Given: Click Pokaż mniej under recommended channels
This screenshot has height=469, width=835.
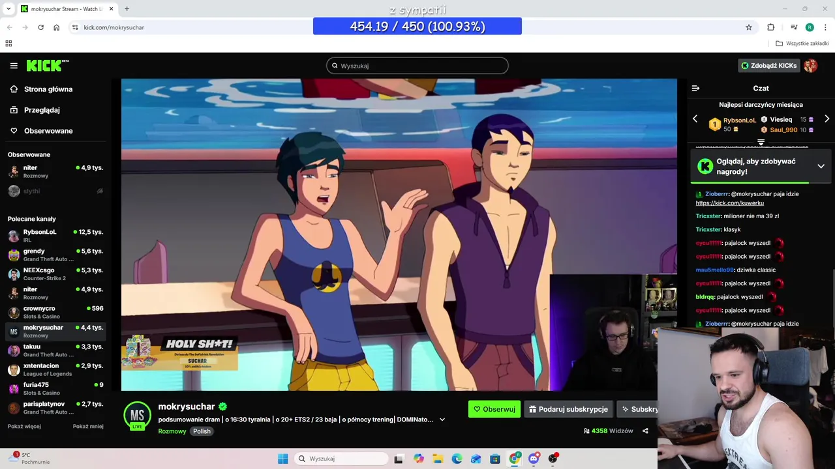Looking at the screenshot, I should point(88,427).
